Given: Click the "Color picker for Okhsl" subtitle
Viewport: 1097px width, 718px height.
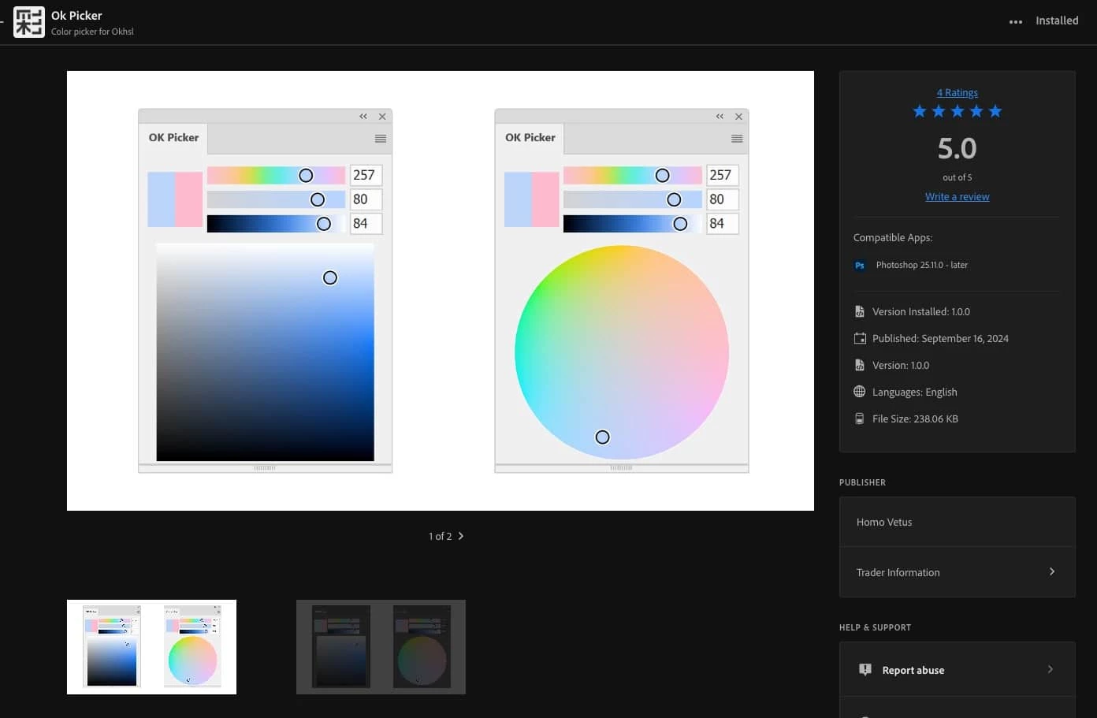Looking at the screenshot, I should [x=92, y=32].
